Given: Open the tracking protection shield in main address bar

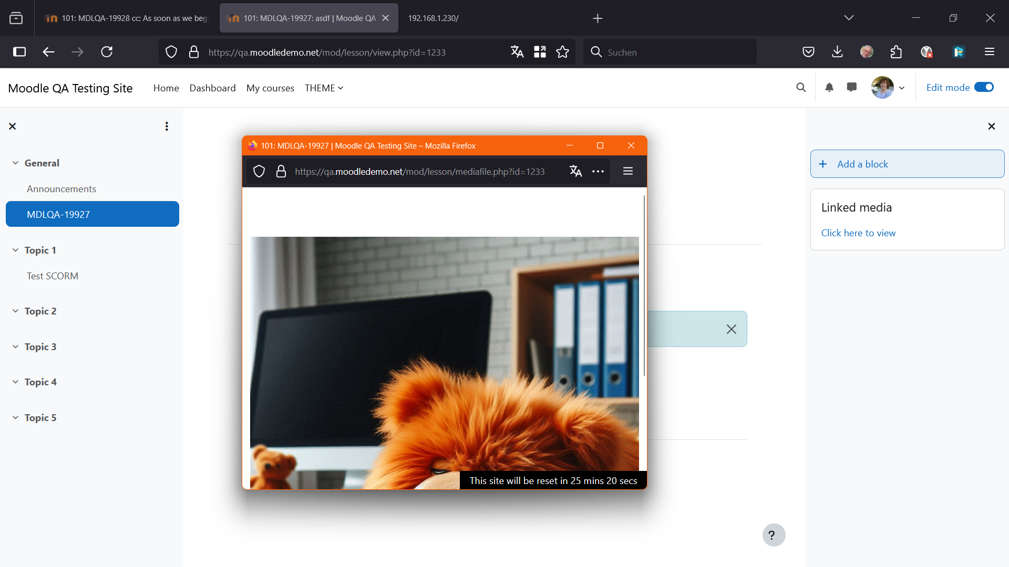Looking at the screenshot, I should point(171,52).
